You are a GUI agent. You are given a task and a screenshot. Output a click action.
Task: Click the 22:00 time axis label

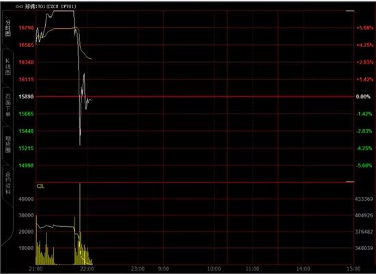pyautogui.click(x=87, y=269)
